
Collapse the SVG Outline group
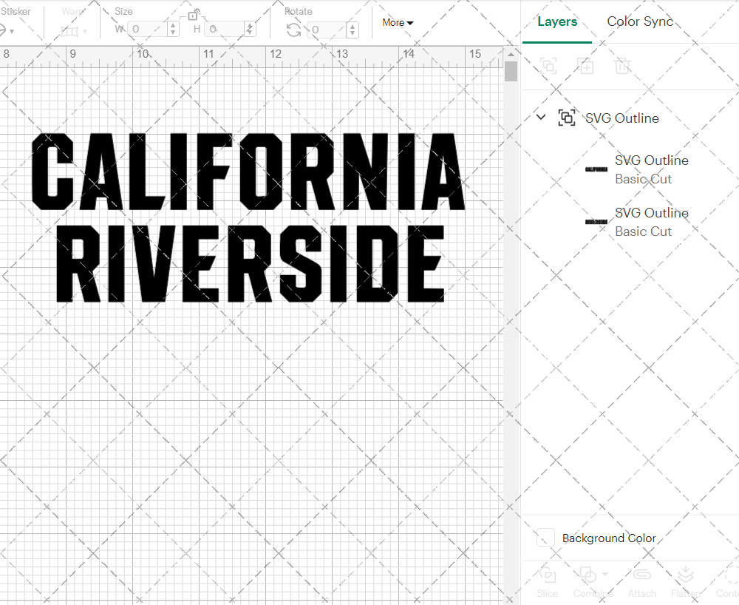pos(540,117)
